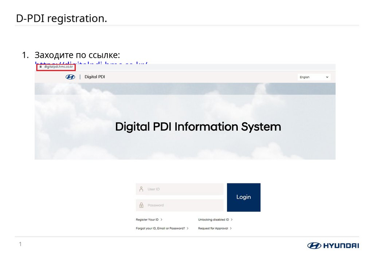Open the Register Your ID link
The height and width of the screenshot is (258, 373).
click(149, 219)
